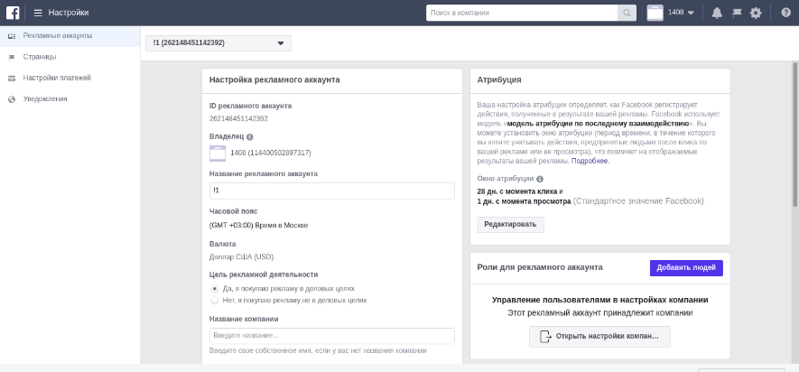Open the settings gear icon
The width and height of the screenshot is (799, 372).
point(756,13)
